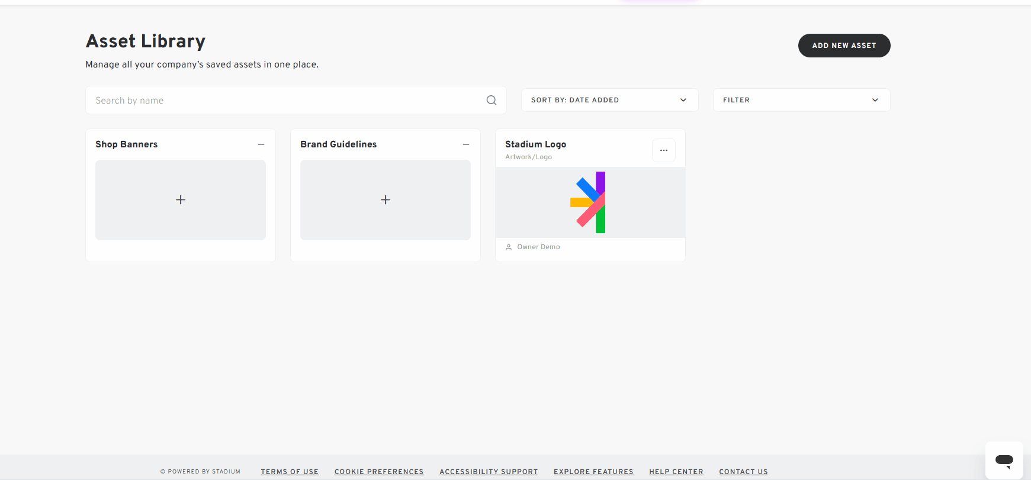Viewport: 1031px width, 480px height.
Task: Open the Terms of Use link
Action: [x=290, y=472]
